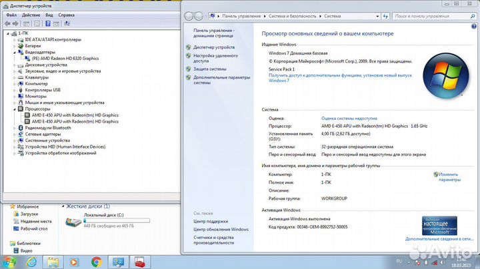Click the Forward arrow in Device Manager toolbar
The height and width of the screenshot is (269, 480).
click(x=15, y=23)
